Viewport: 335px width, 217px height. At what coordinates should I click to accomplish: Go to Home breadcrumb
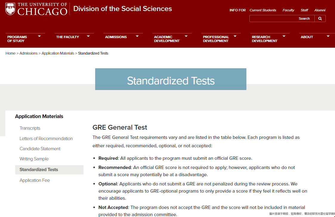tap(10, 53)
